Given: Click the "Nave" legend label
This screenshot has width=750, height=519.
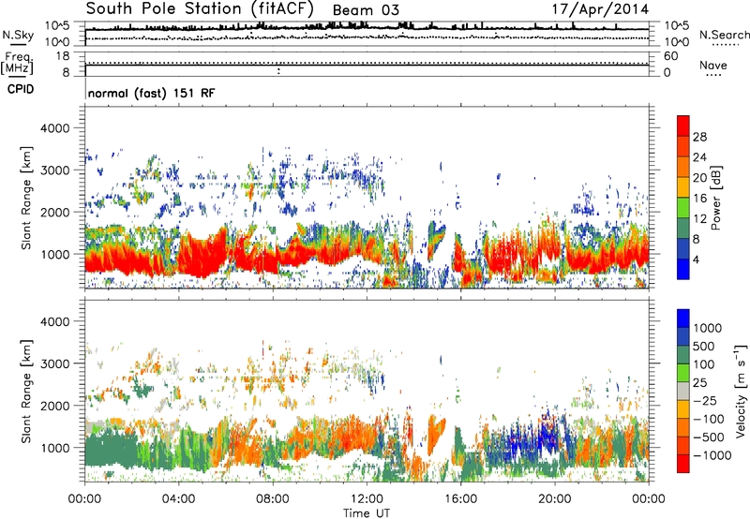Looking at the screenshot, I should pyautogui.click(x=713, y=65).
